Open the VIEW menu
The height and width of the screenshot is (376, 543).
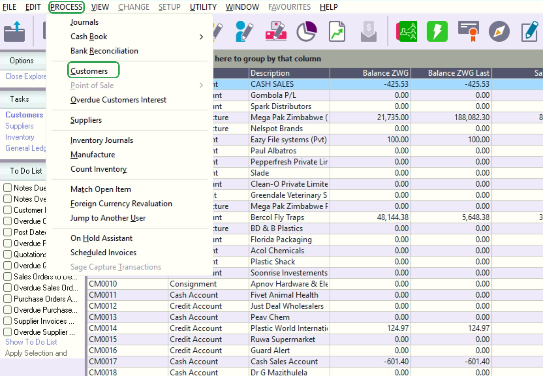100,7
